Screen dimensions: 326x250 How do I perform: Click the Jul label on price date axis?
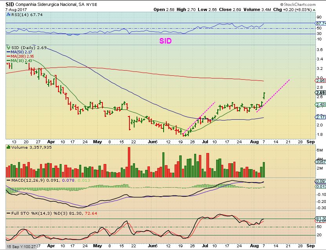[x=205, y=142]
